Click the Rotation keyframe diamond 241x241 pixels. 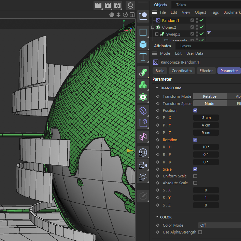(x=158, y=140)
